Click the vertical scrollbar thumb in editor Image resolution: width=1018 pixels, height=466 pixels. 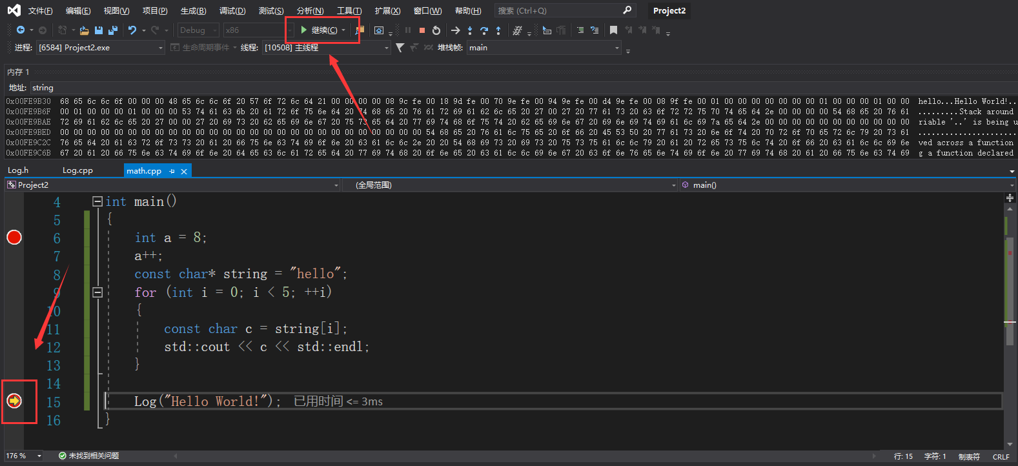[x=1010, y=290]
